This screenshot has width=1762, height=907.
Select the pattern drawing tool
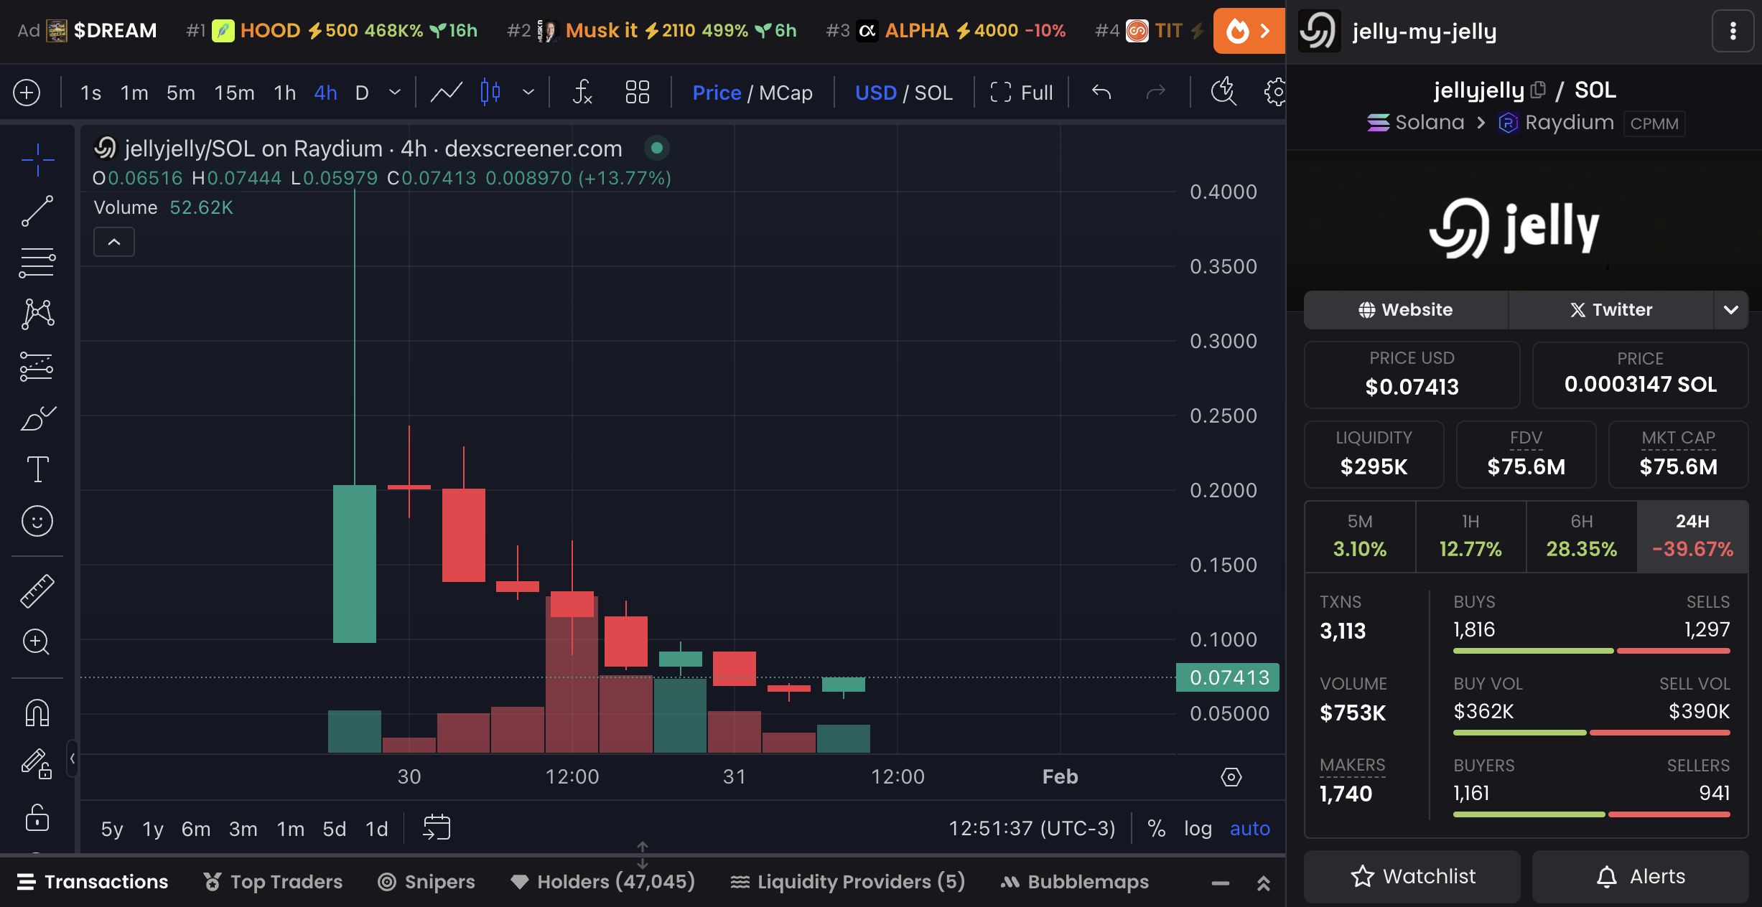[x=37, y=314]
